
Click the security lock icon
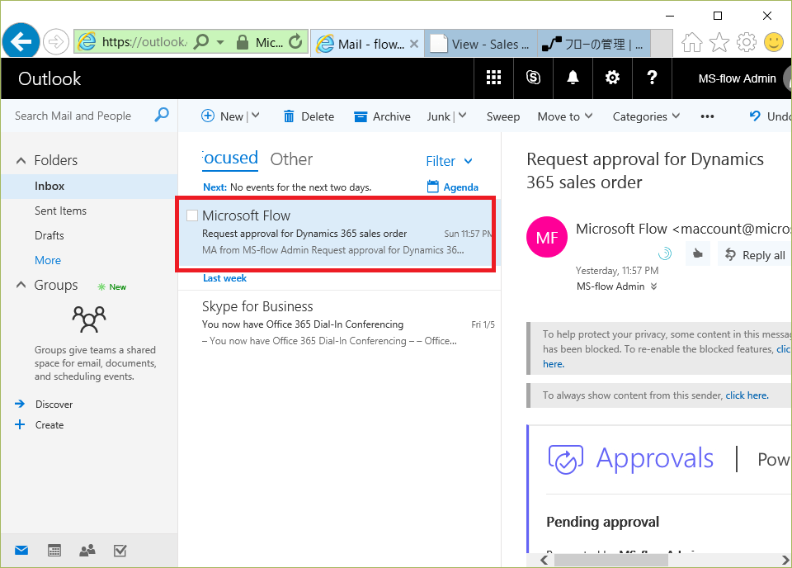(243, 42)
